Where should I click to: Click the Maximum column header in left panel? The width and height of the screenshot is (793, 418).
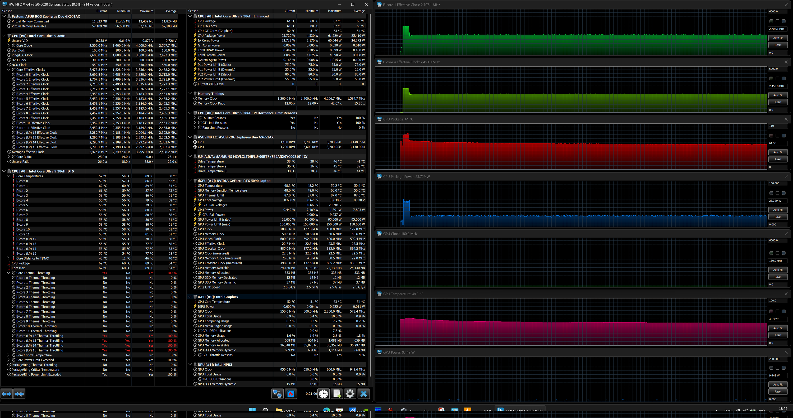coord(143,11)
